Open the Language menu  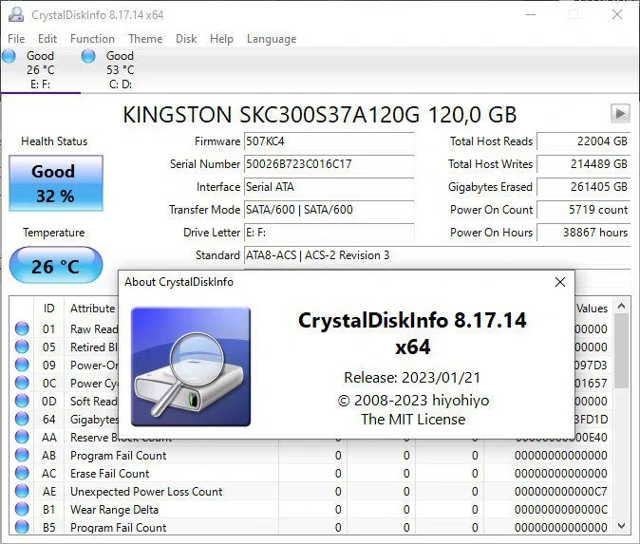coord(272,39)
